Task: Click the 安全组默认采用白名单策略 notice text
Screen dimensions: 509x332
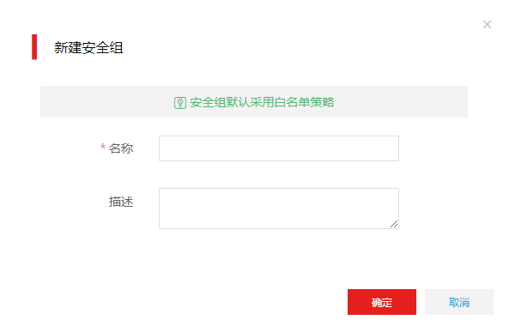Action: click(262, 102)
